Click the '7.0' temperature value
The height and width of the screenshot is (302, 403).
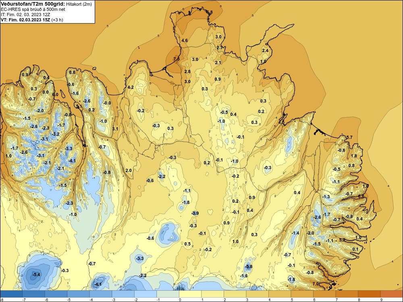click(x=316, y=284)
